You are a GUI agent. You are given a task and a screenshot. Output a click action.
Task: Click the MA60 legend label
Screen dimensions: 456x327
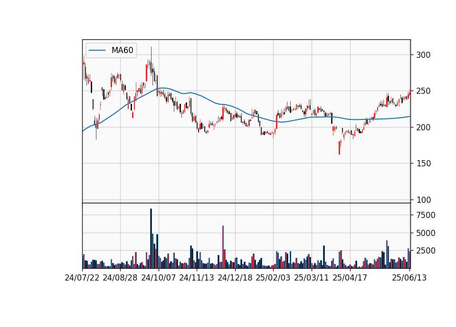click(122, 50)
